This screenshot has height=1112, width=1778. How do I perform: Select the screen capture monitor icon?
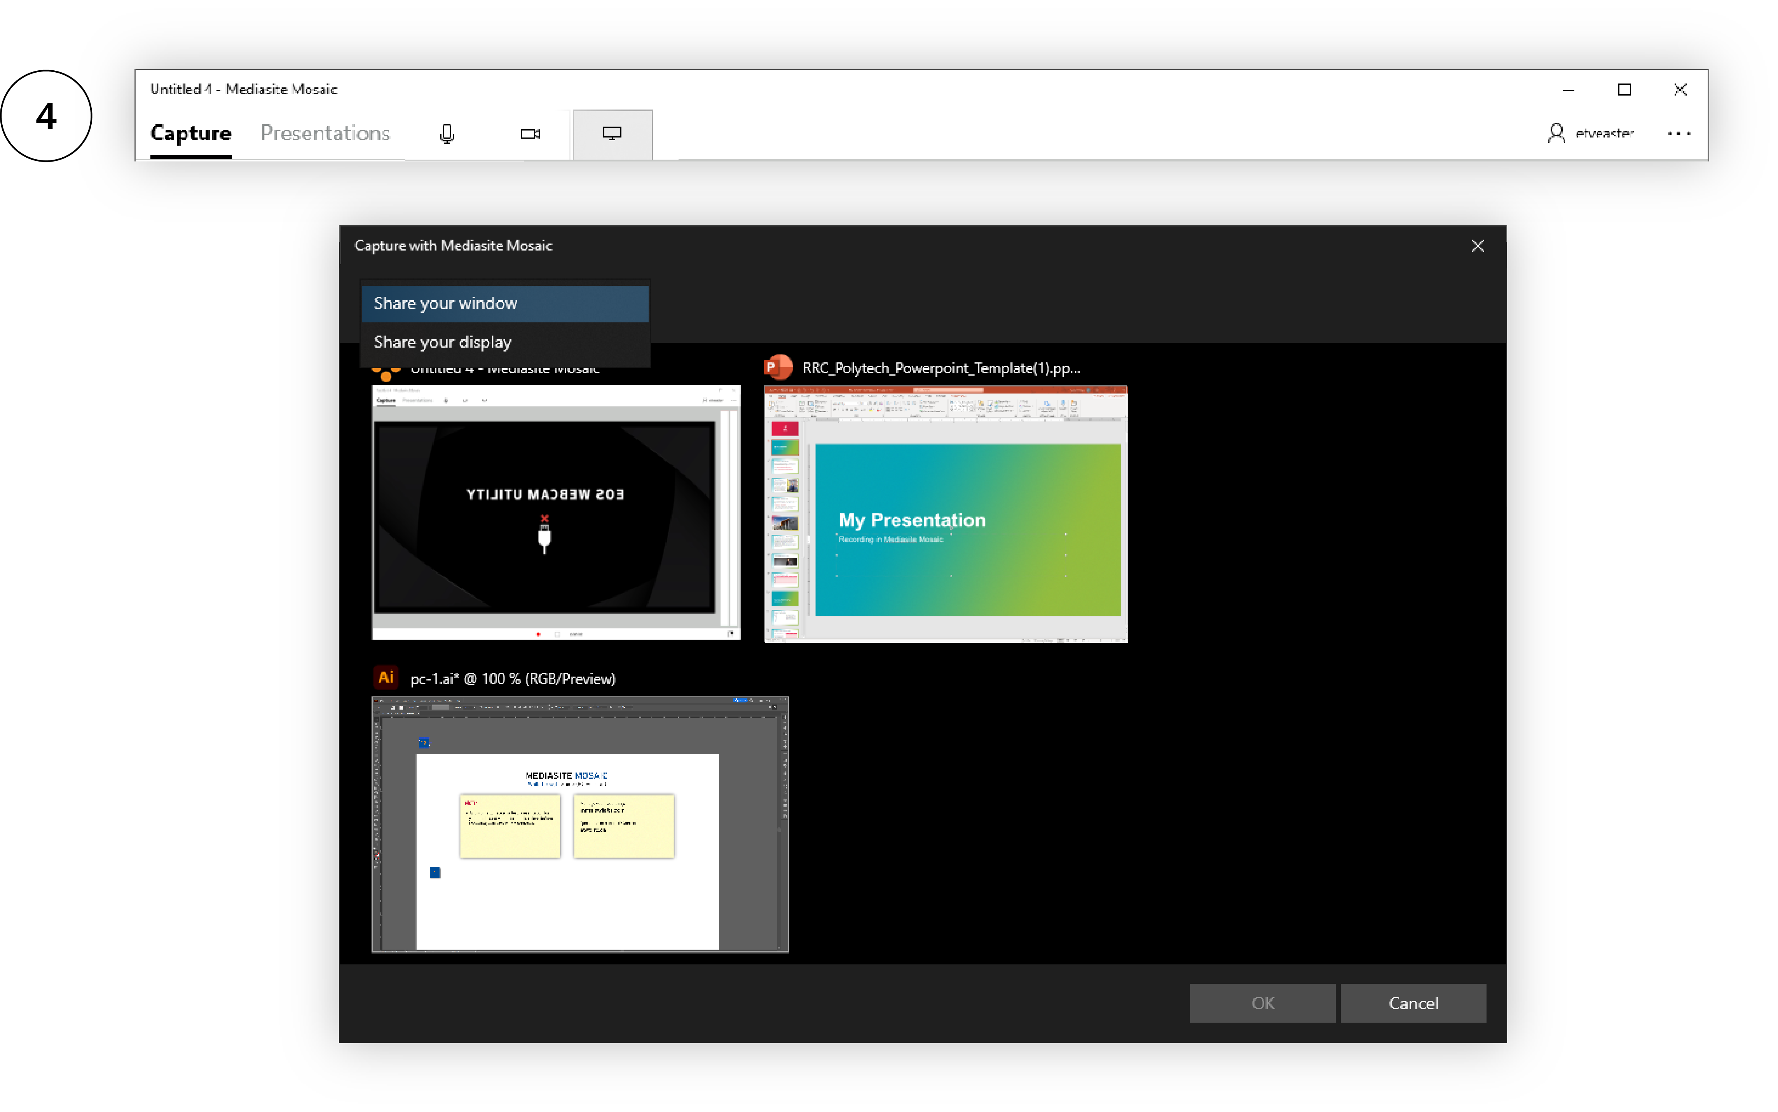[612, 134]
